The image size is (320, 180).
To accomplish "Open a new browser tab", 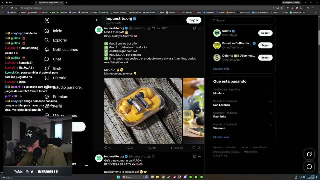I will pos(66,2).
